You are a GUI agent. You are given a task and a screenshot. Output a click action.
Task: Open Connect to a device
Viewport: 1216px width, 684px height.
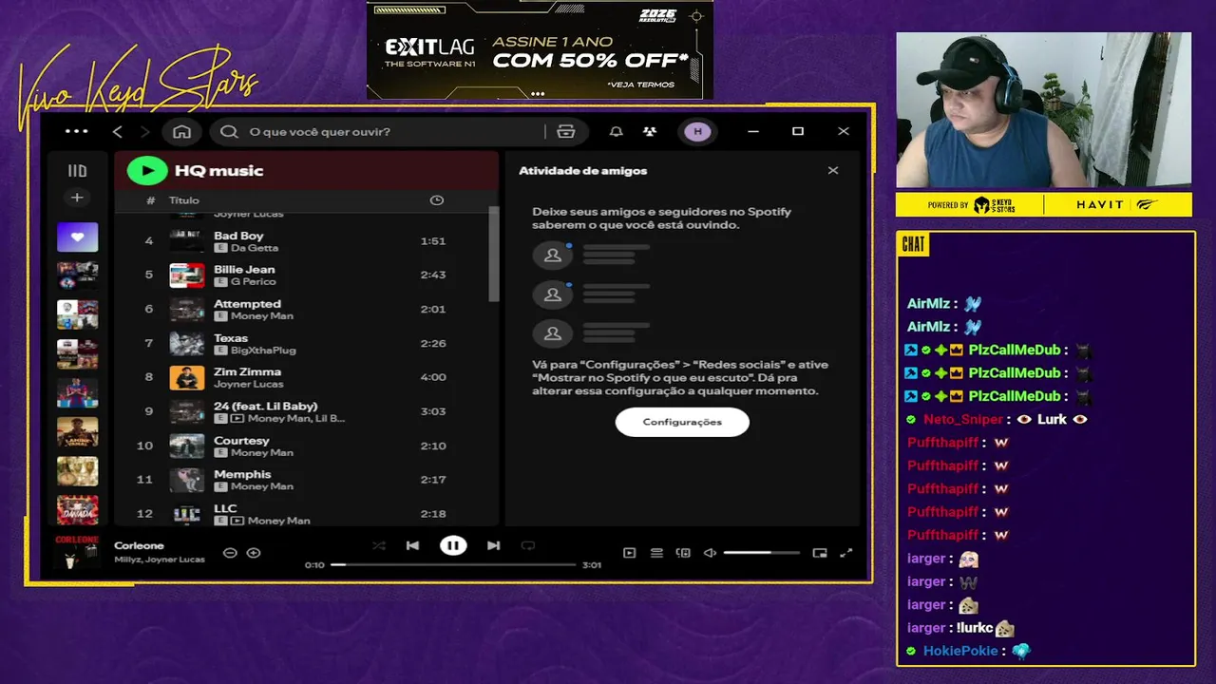coord(683,553)
